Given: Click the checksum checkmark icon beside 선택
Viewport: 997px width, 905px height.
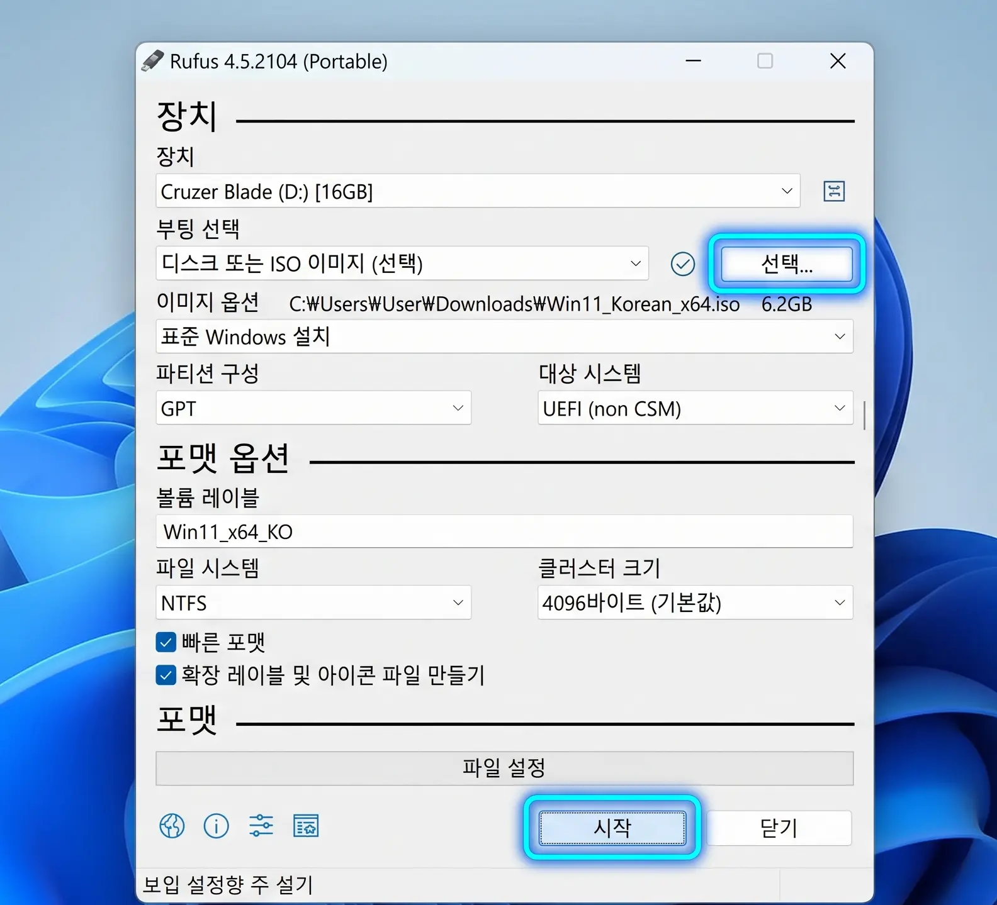Looking at the screenshot, I should tap(683, 264).
